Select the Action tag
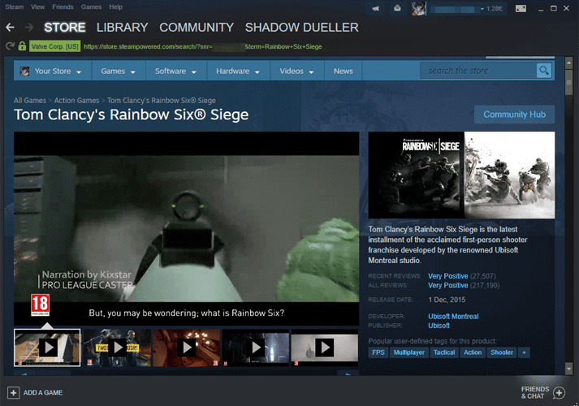 [473, 352]
